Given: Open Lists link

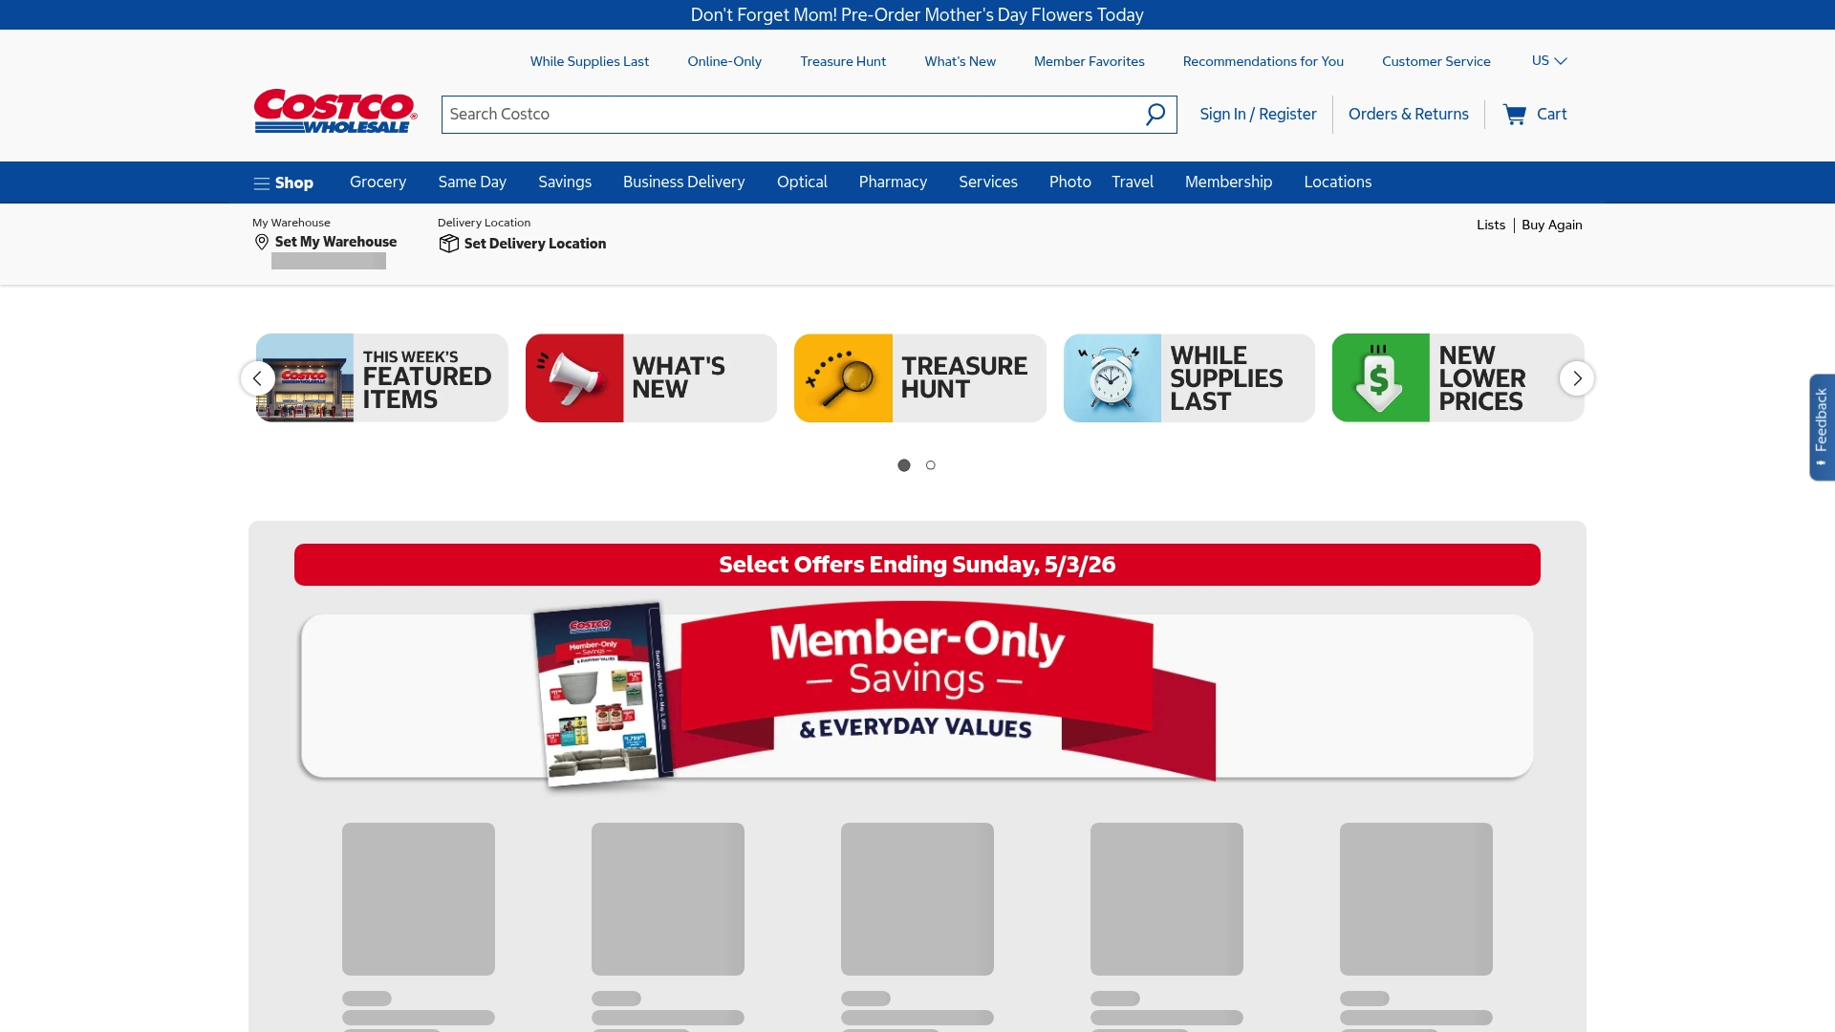Looking at the screenshot, I should coord(1490,226).
